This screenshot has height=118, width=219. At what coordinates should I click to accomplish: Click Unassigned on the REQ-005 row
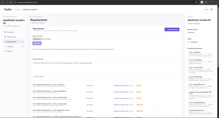coord(89,111)
